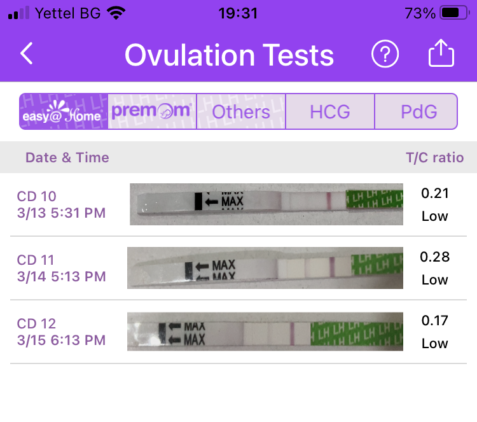
Task: Tap the back arrow icon
Action: pos(26,55)
